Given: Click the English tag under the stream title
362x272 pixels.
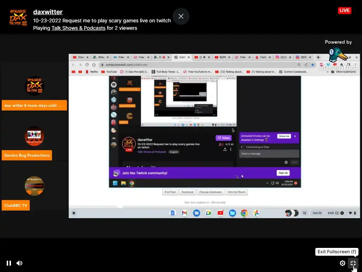Looking at the screenshot, I should (174, 152).
